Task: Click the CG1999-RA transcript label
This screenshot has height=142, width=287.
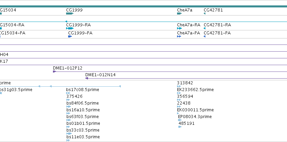Action: [x=78, y=25]
